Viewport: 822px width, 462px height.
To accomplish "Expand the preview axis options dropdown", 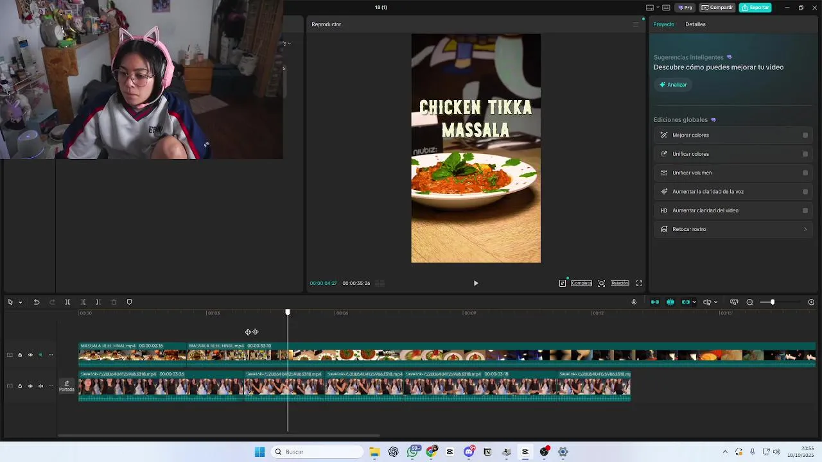I will pyautogui.click(x=715, y=302).
